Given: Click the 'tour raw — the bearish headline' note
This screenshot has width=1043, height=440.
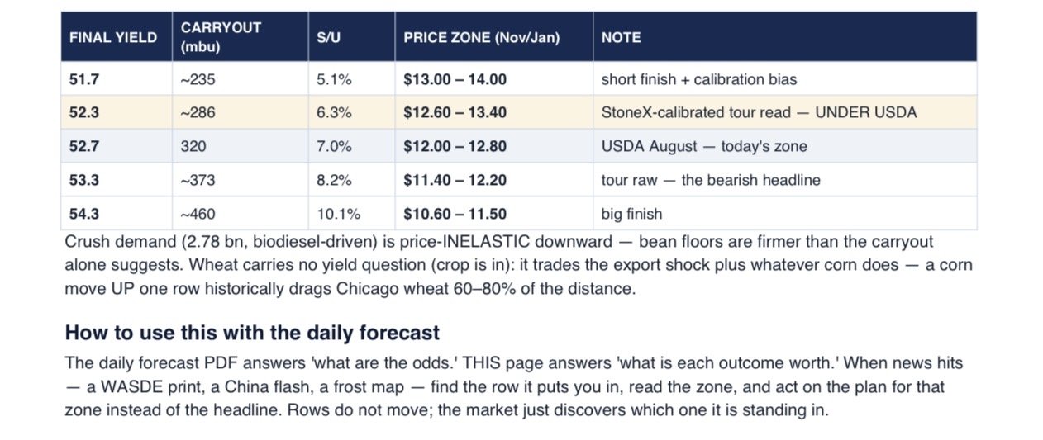Looking at the screenshot, I should coord(711,180).
